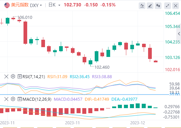Click the RSI1:31.09 value

(57, 77)
